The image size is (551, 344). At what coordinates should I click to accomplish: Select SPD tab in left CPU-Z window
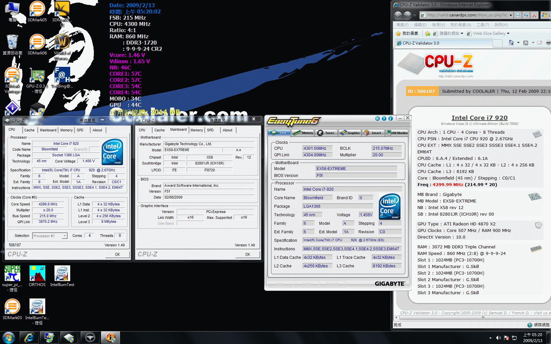click(80, 130)
